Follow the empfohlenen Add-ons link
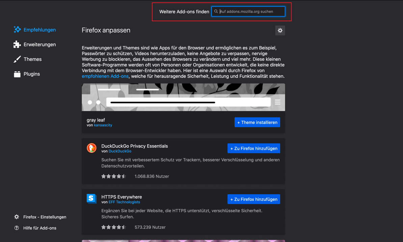The image size is (403, 242). 105,76
